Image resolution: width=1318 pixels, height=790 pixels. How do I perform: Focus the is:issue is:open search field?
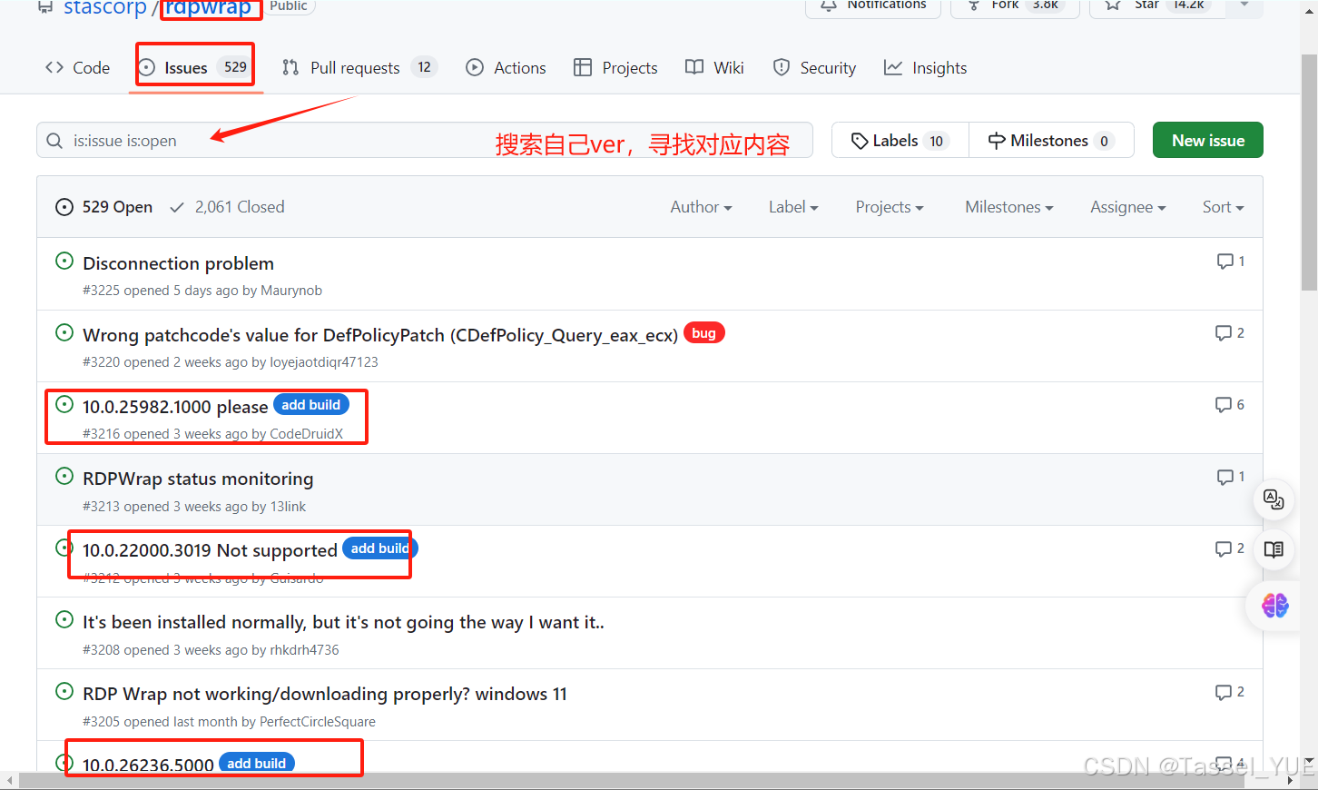click(425, 140)
